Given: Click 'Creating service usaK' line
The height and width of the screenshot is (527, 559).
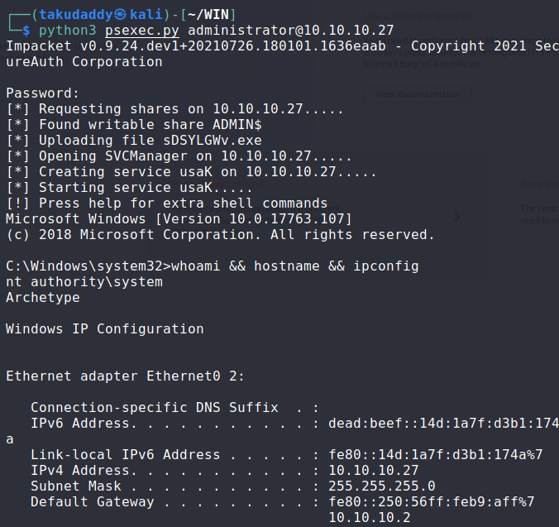Looking at the screenshot, I should (x=191, y=171).
